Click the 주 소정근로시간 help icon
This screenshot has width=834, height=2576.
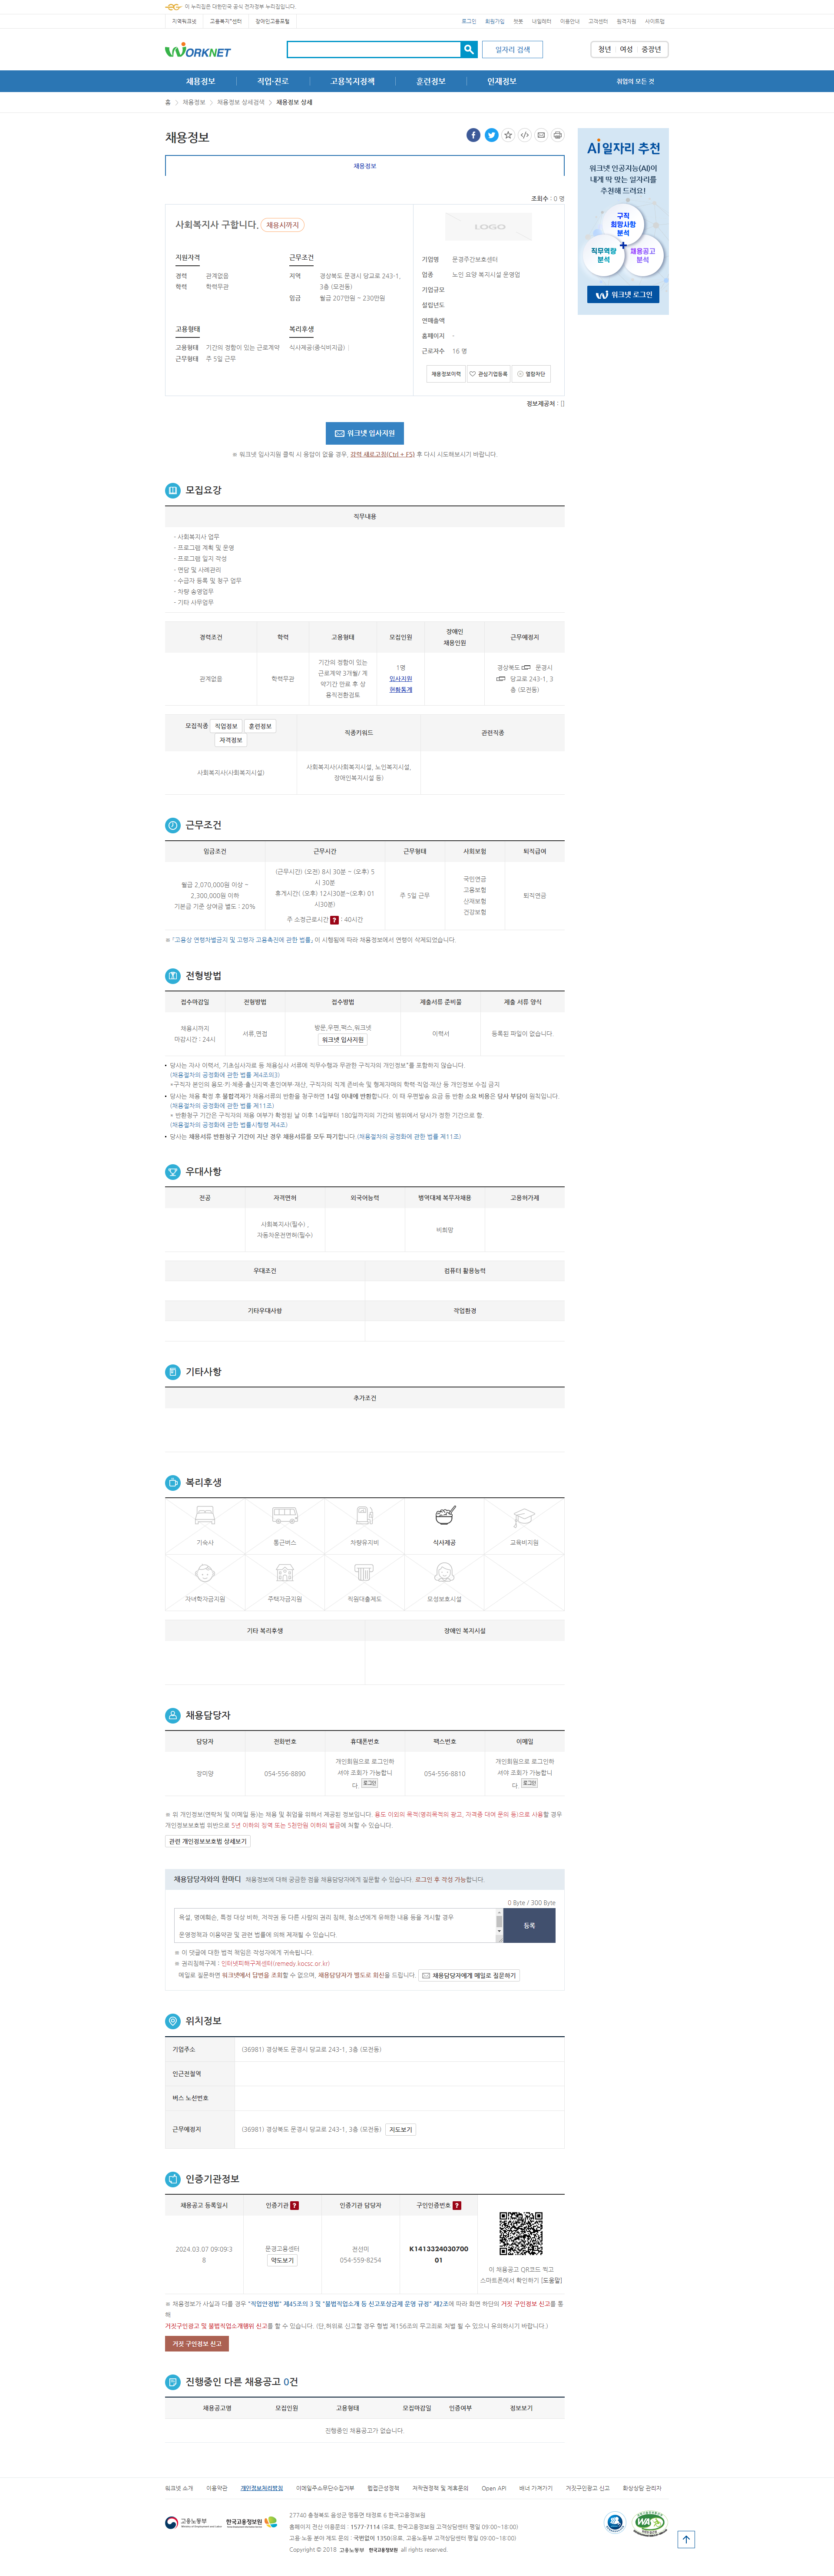click(x=334, y=920)
